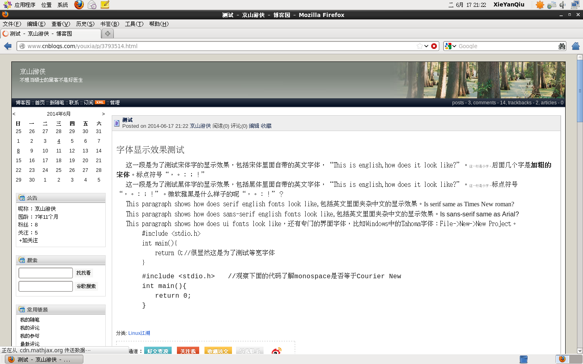Click the orange update notifier tray icon
Viewport: 583px width, 364px height.
540,5
